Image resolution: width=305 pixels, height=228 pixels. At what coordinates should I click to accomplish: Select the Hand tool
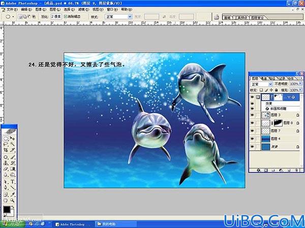pyautogui.click(x=6, y=200)
